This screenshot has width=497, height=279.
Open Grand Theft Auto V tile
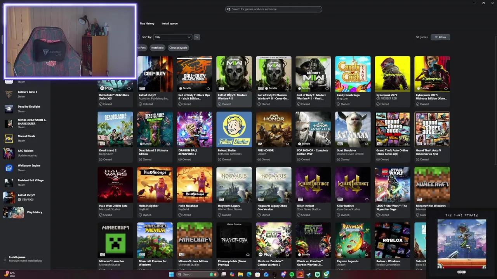[x=432, y=137]
